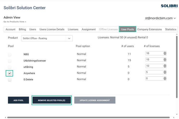
Task: Click the pool name Utbildningslicenser
Action: 35,61
